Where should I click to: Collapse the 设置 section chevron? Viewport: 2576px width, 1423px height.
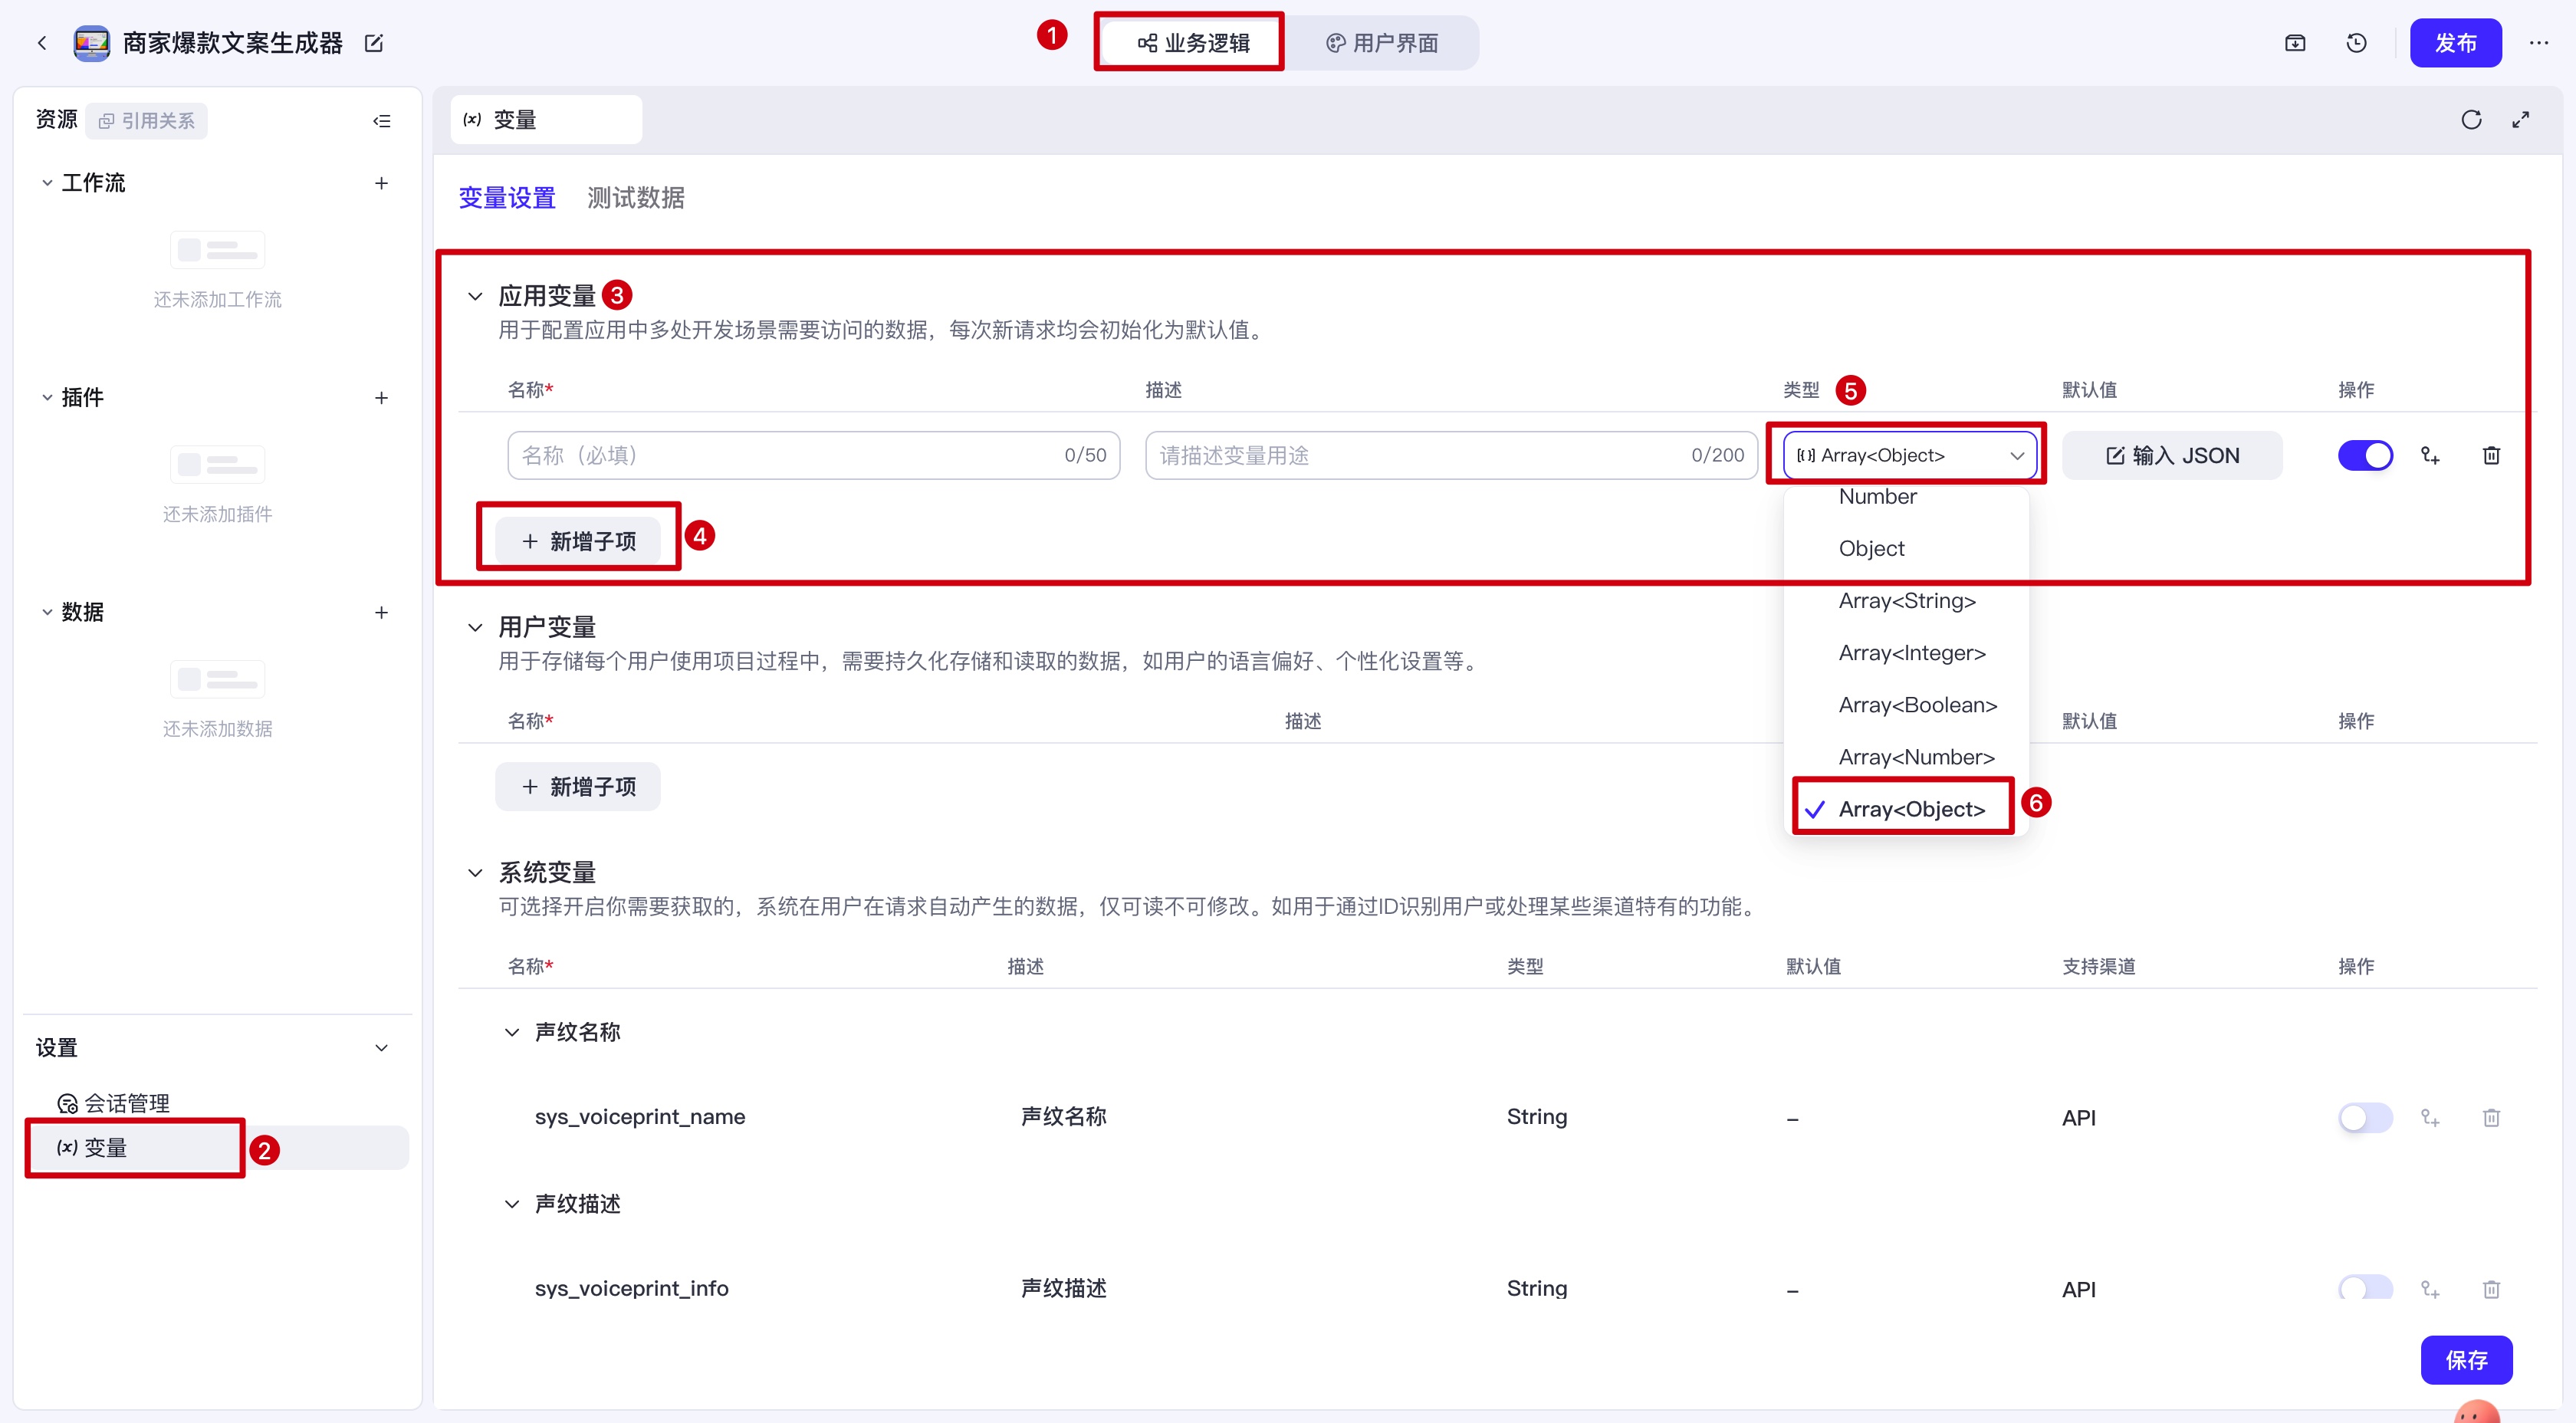click(381, 1048)
